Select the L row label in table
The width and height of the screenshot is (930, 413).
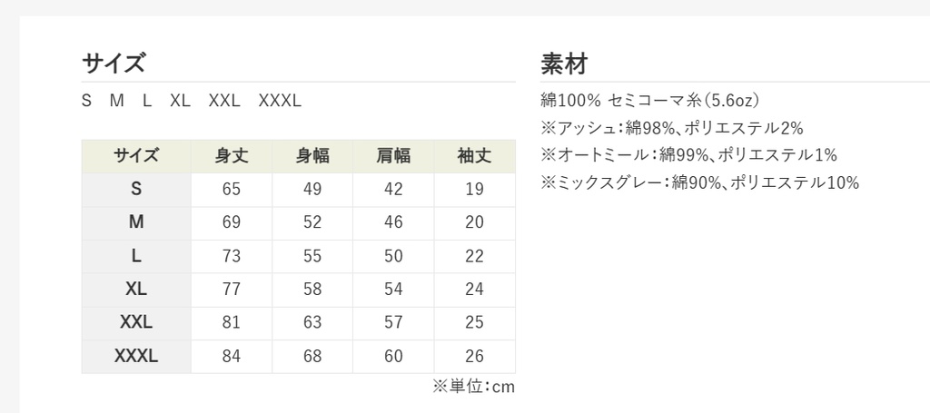pyautogui.click(x=136, y=256)
